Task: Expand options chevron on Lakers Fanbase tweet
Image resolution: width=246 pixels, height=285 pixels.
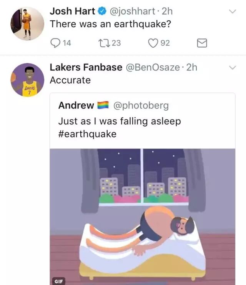Action: [233, 68]
